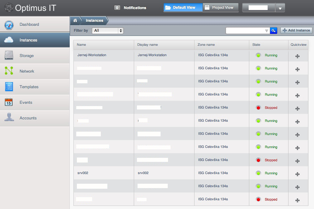Switch to Default View
Viewport: 314px width, 209px height.
[183, 7]
